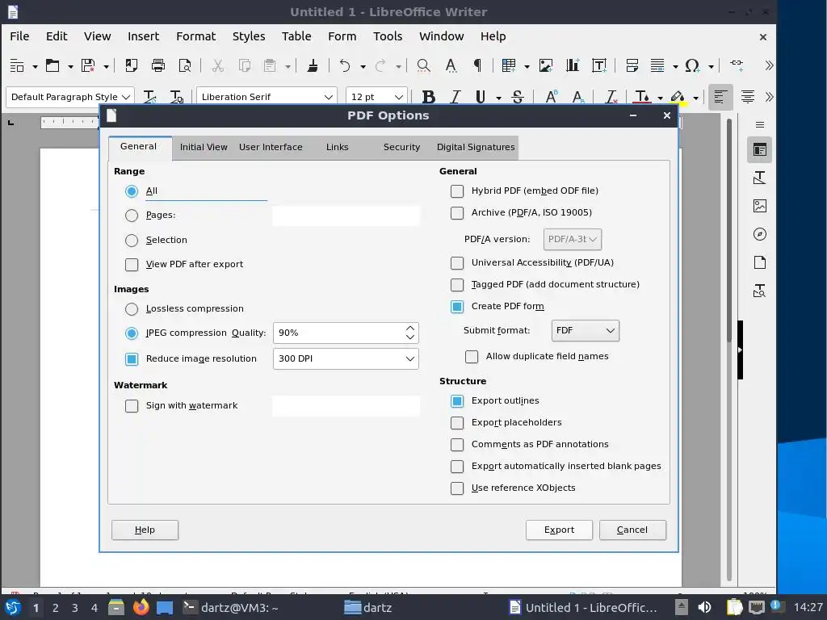Screen dimensions: 827x620
Task: Uncheck Reduce image resolution checkbox
Action: (132, 359)
